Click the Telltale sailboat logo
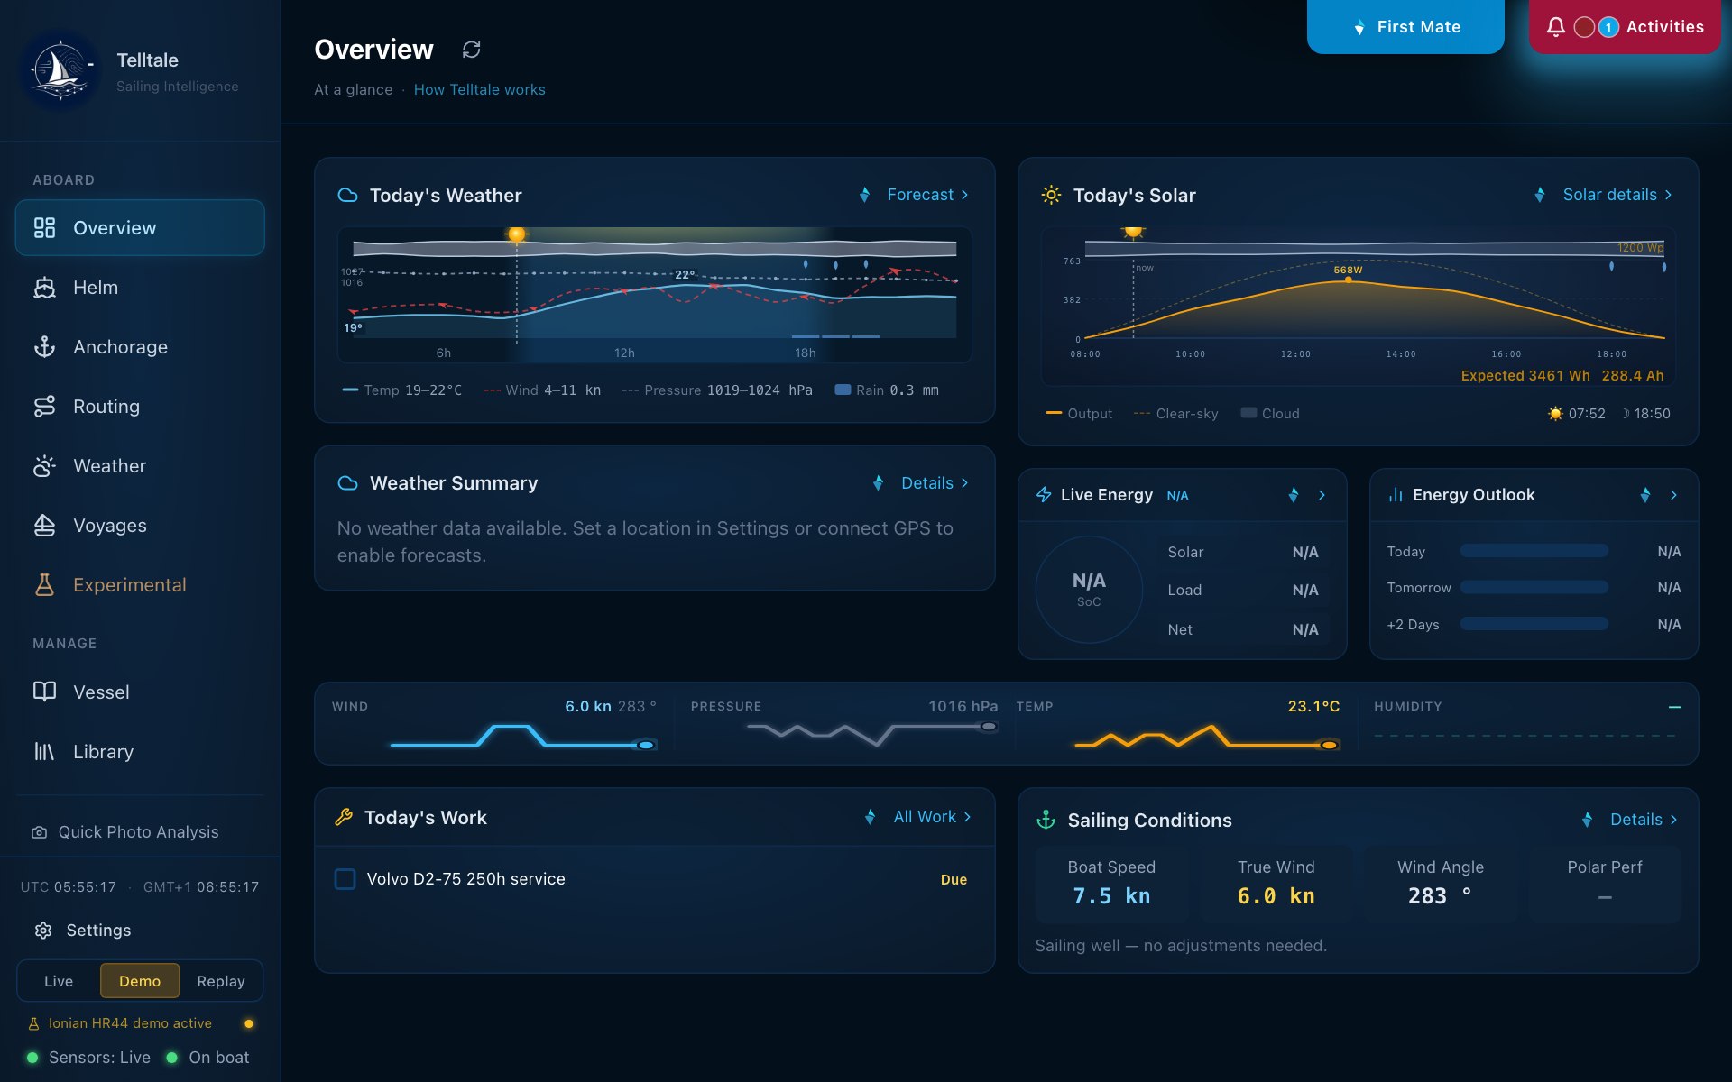The width and height of the screenshot is (1732, 1082). [x=60, y=70]
